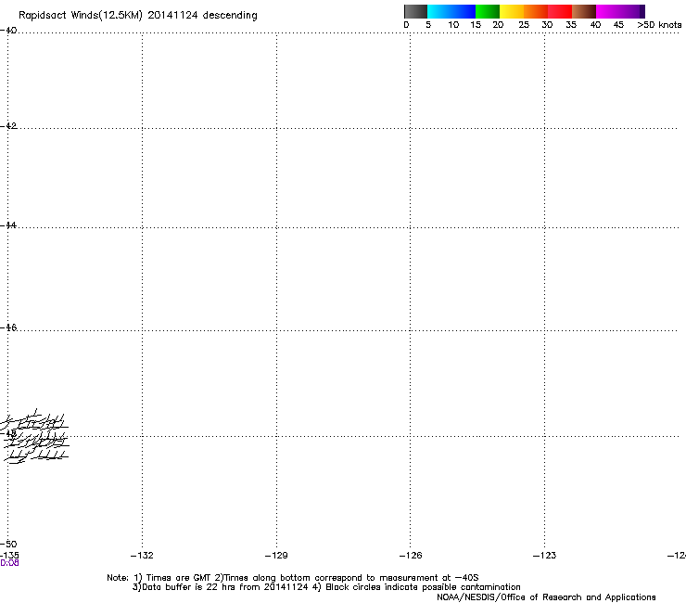Click the longitude label -126
Viewport: 686px width, 603px height.
coord(411,556)
